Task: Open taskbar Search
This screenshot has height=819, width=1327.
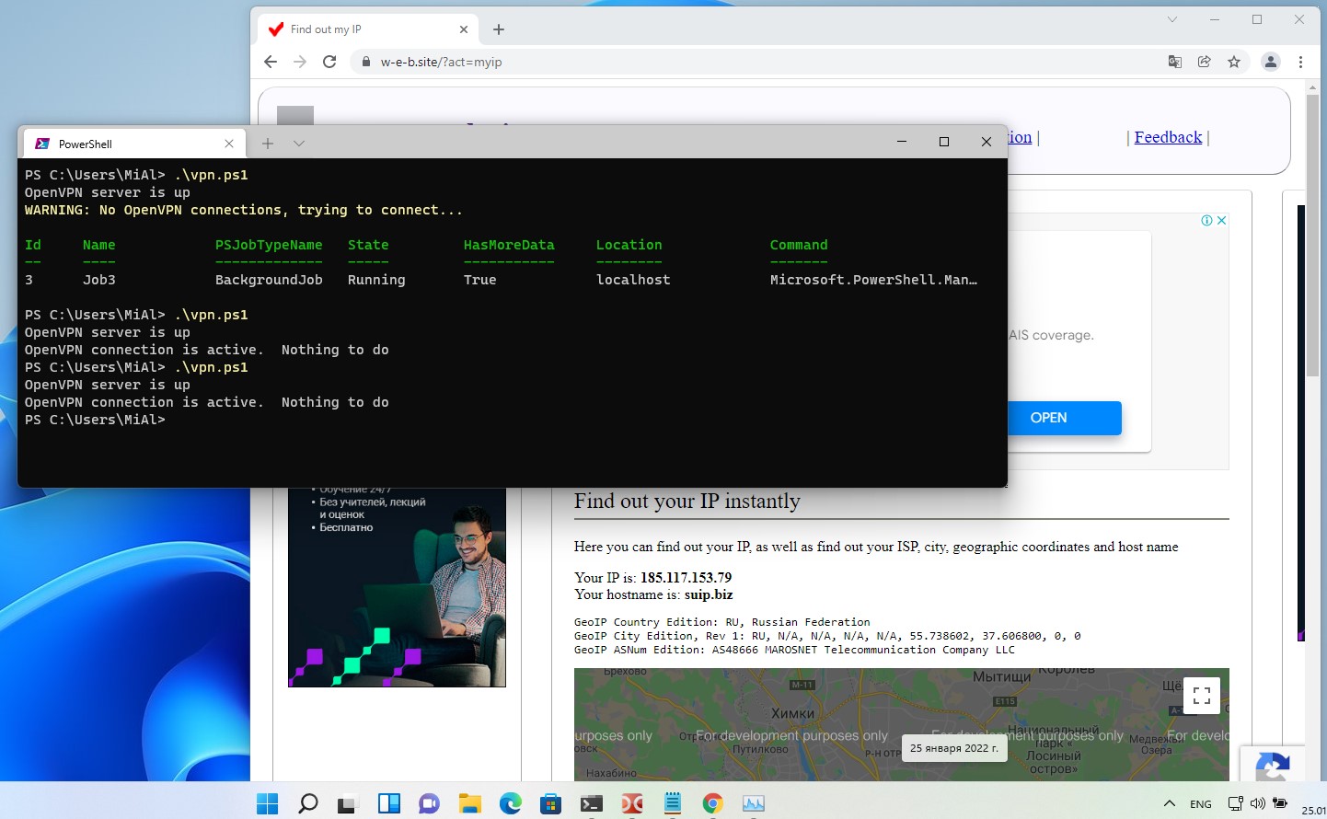Action: tap(308, 803)
